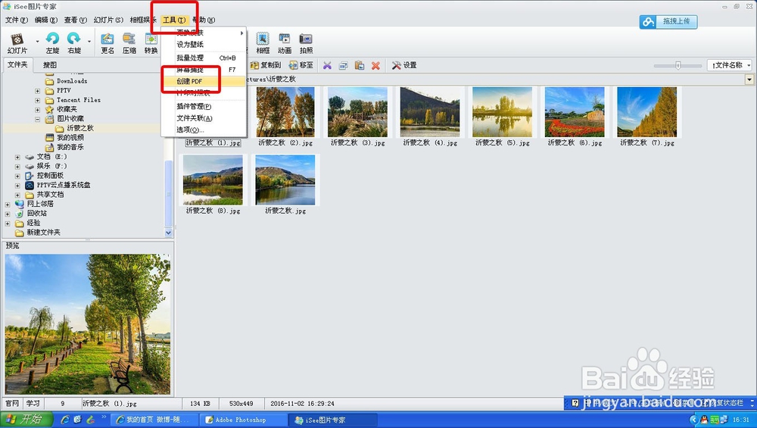Expand the 文档 (E:) drive node

[x=17, y=157]
